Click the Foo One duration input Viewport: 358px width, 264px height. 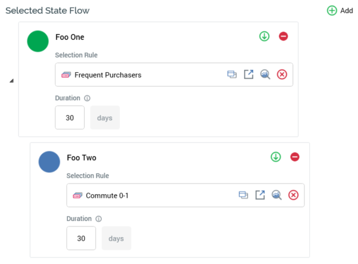(70, 118)
